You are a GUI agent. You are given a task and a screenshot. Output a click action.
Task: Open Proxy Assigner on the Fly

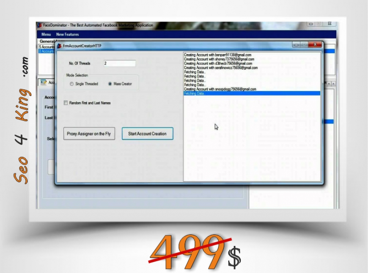[x=89, y=134]
